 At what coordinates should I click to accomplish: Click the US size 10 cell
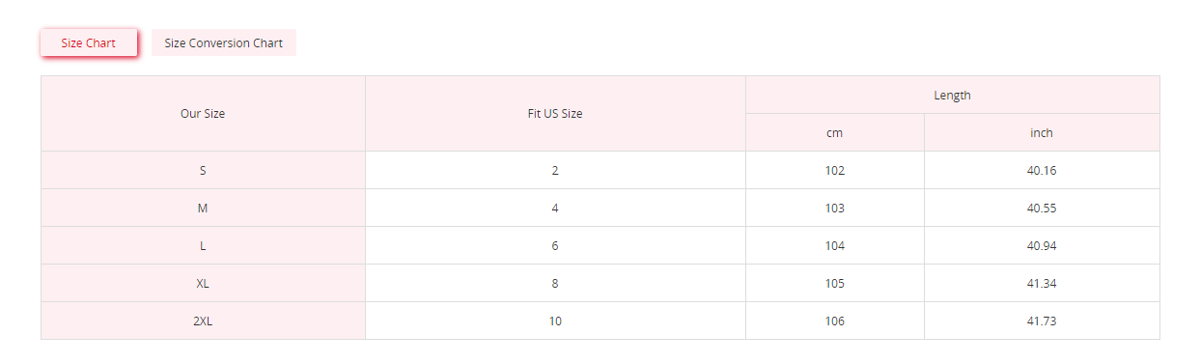point(555,321)
